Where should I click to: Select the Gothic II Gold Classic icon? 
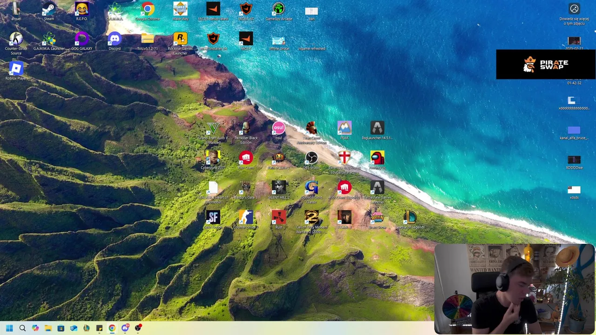click(x=312, y=193)
